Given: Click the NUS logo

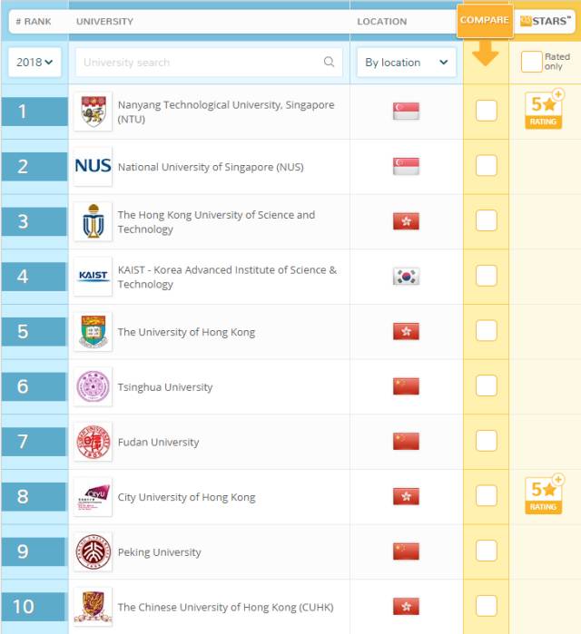Looking at the screenshot, I should (x=94, y=166).
